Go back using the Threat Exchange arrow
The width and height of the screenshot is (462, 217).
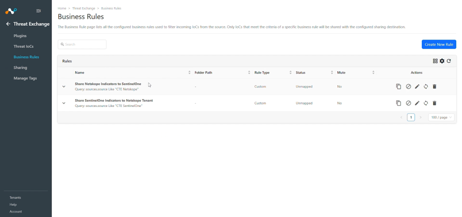[8, 24]
